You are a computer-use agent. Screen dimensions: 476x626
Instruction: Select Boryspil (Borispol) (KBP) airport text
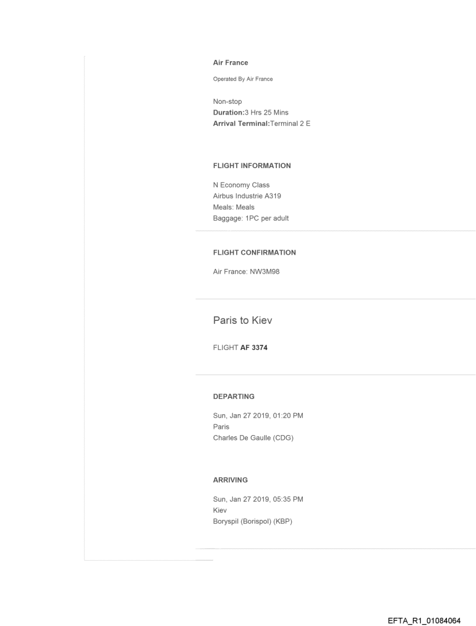coord(253,522)
